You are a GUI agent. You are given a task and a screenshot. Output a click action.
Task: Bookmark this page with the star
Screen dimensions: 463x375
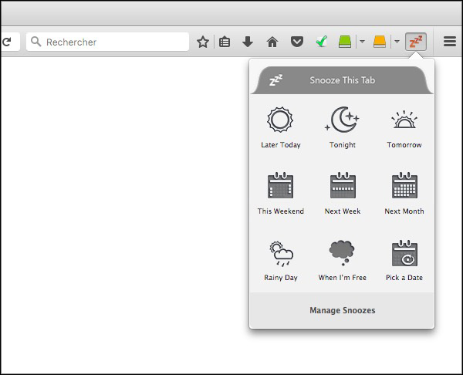(203, 42)
